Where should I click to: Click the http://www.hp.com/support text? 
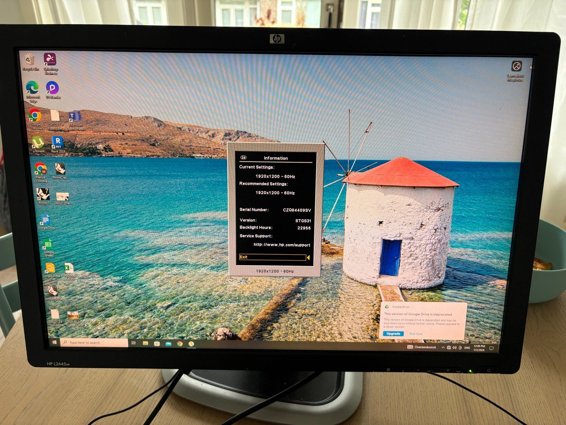coord(282,245)
